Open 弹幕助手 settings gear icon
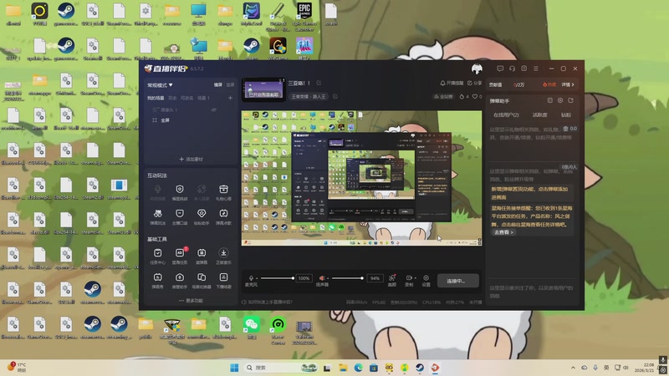Viewport: 669px width, 376px height. (560, 100)
